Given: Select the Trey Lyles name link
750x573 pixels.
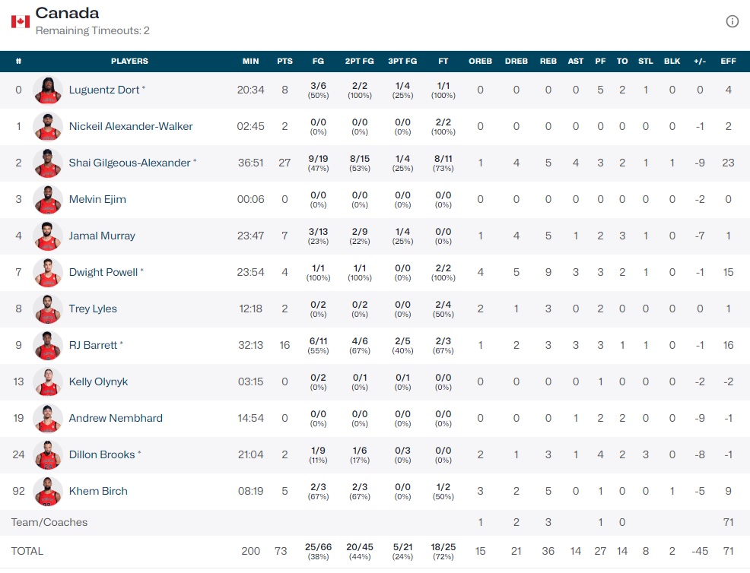Looking at the screenshot, I should tap(93, 309).
